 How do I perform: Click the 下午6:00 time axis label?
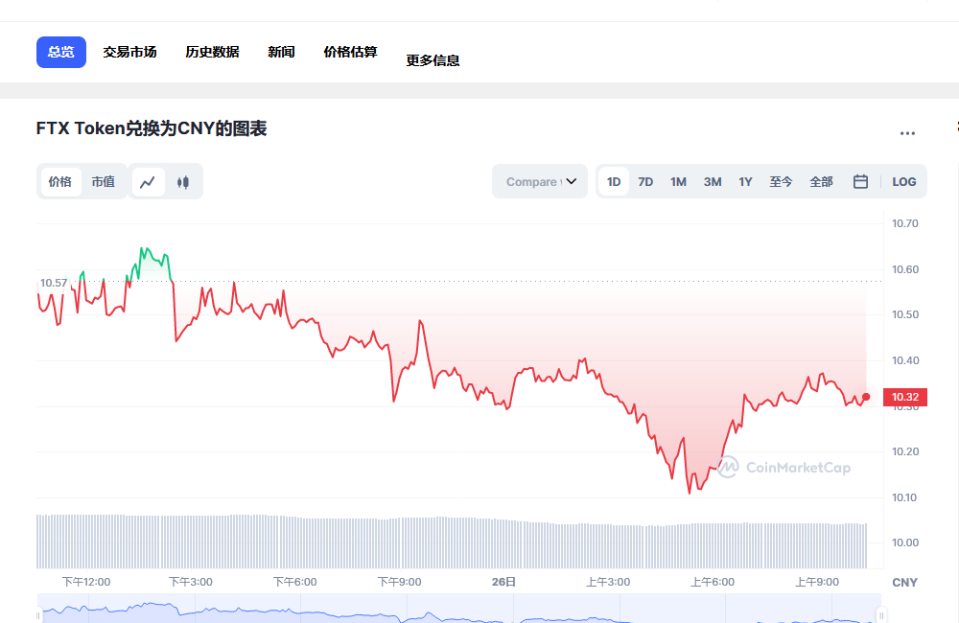(x=294, y=582)
